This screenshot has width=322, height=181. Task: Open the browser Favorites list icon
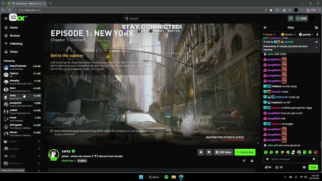coord(290,10)
